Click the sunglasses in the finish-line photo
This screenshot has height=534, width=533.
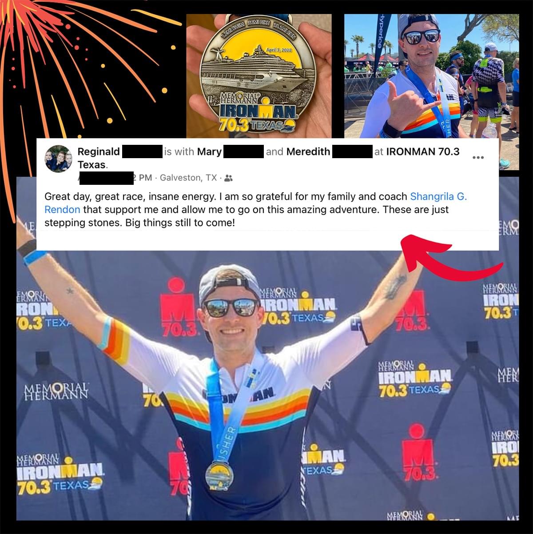point(230,307)
